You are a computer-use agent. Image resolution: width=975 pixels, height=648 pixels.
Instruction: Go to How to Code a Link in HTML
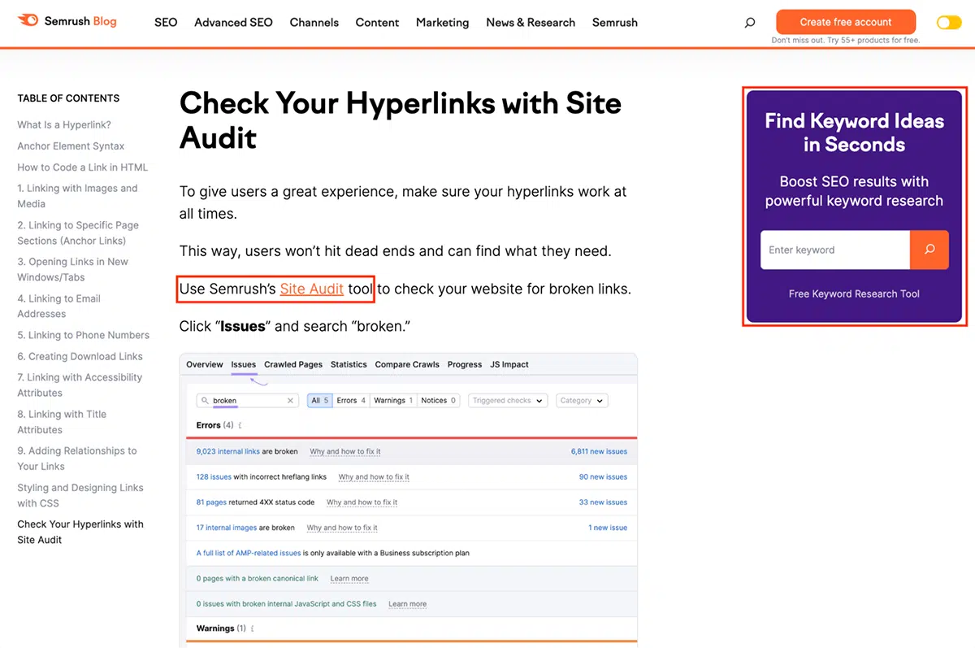coord(83,167)
